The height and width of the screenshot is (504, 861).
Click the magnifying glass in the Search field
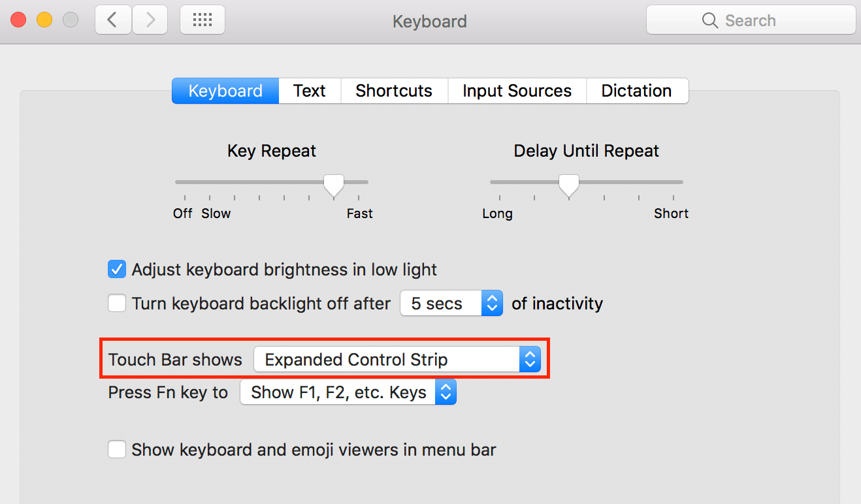pos(709,20)
